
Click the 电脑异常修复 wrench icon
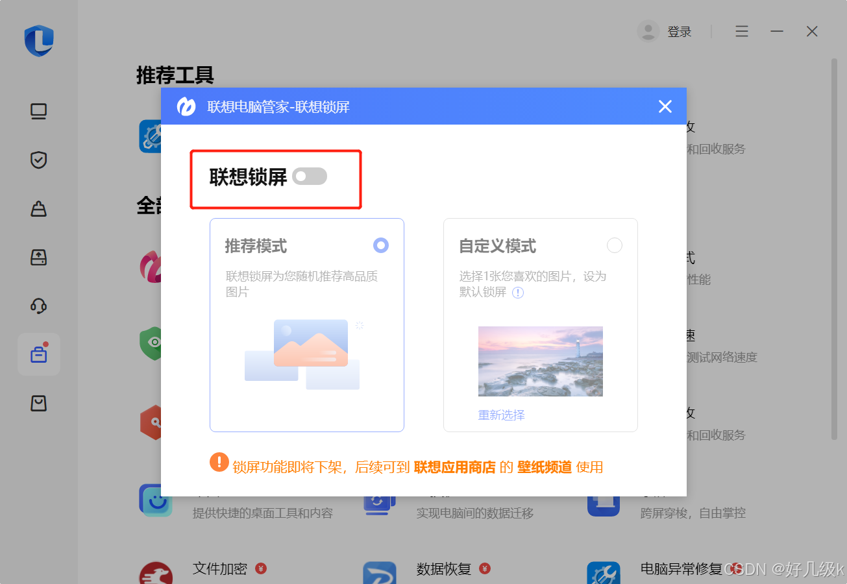pyautogui.click(x=604, y=572)
